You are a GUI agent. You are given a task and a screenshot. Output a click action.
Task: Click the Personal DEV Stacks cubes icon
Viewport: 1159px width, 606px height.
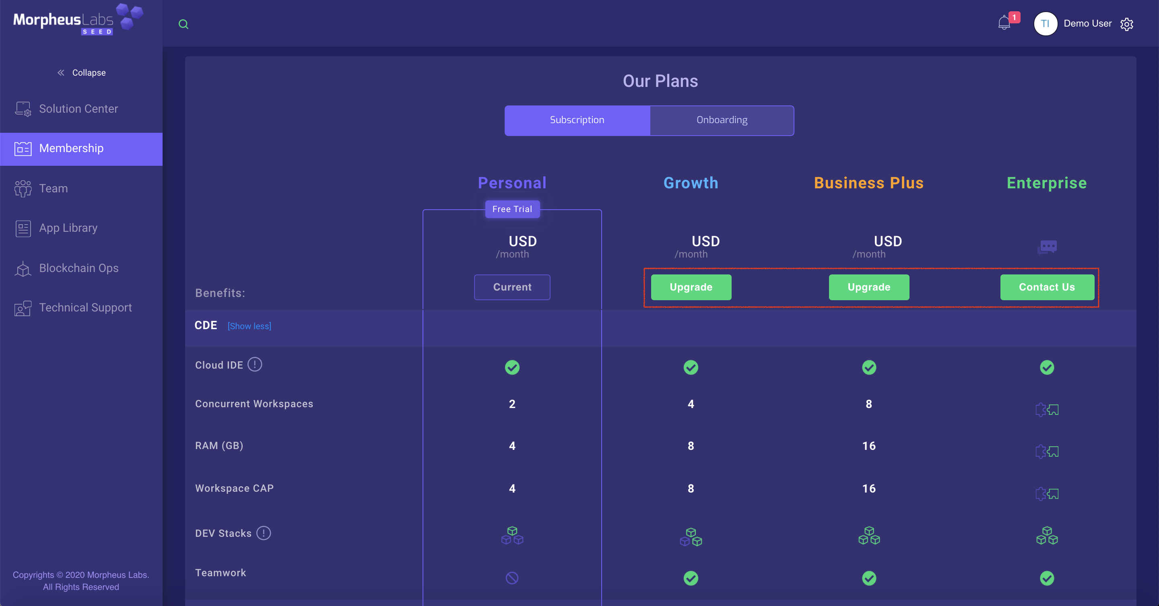pyautogui.click(x=512, y=536)
